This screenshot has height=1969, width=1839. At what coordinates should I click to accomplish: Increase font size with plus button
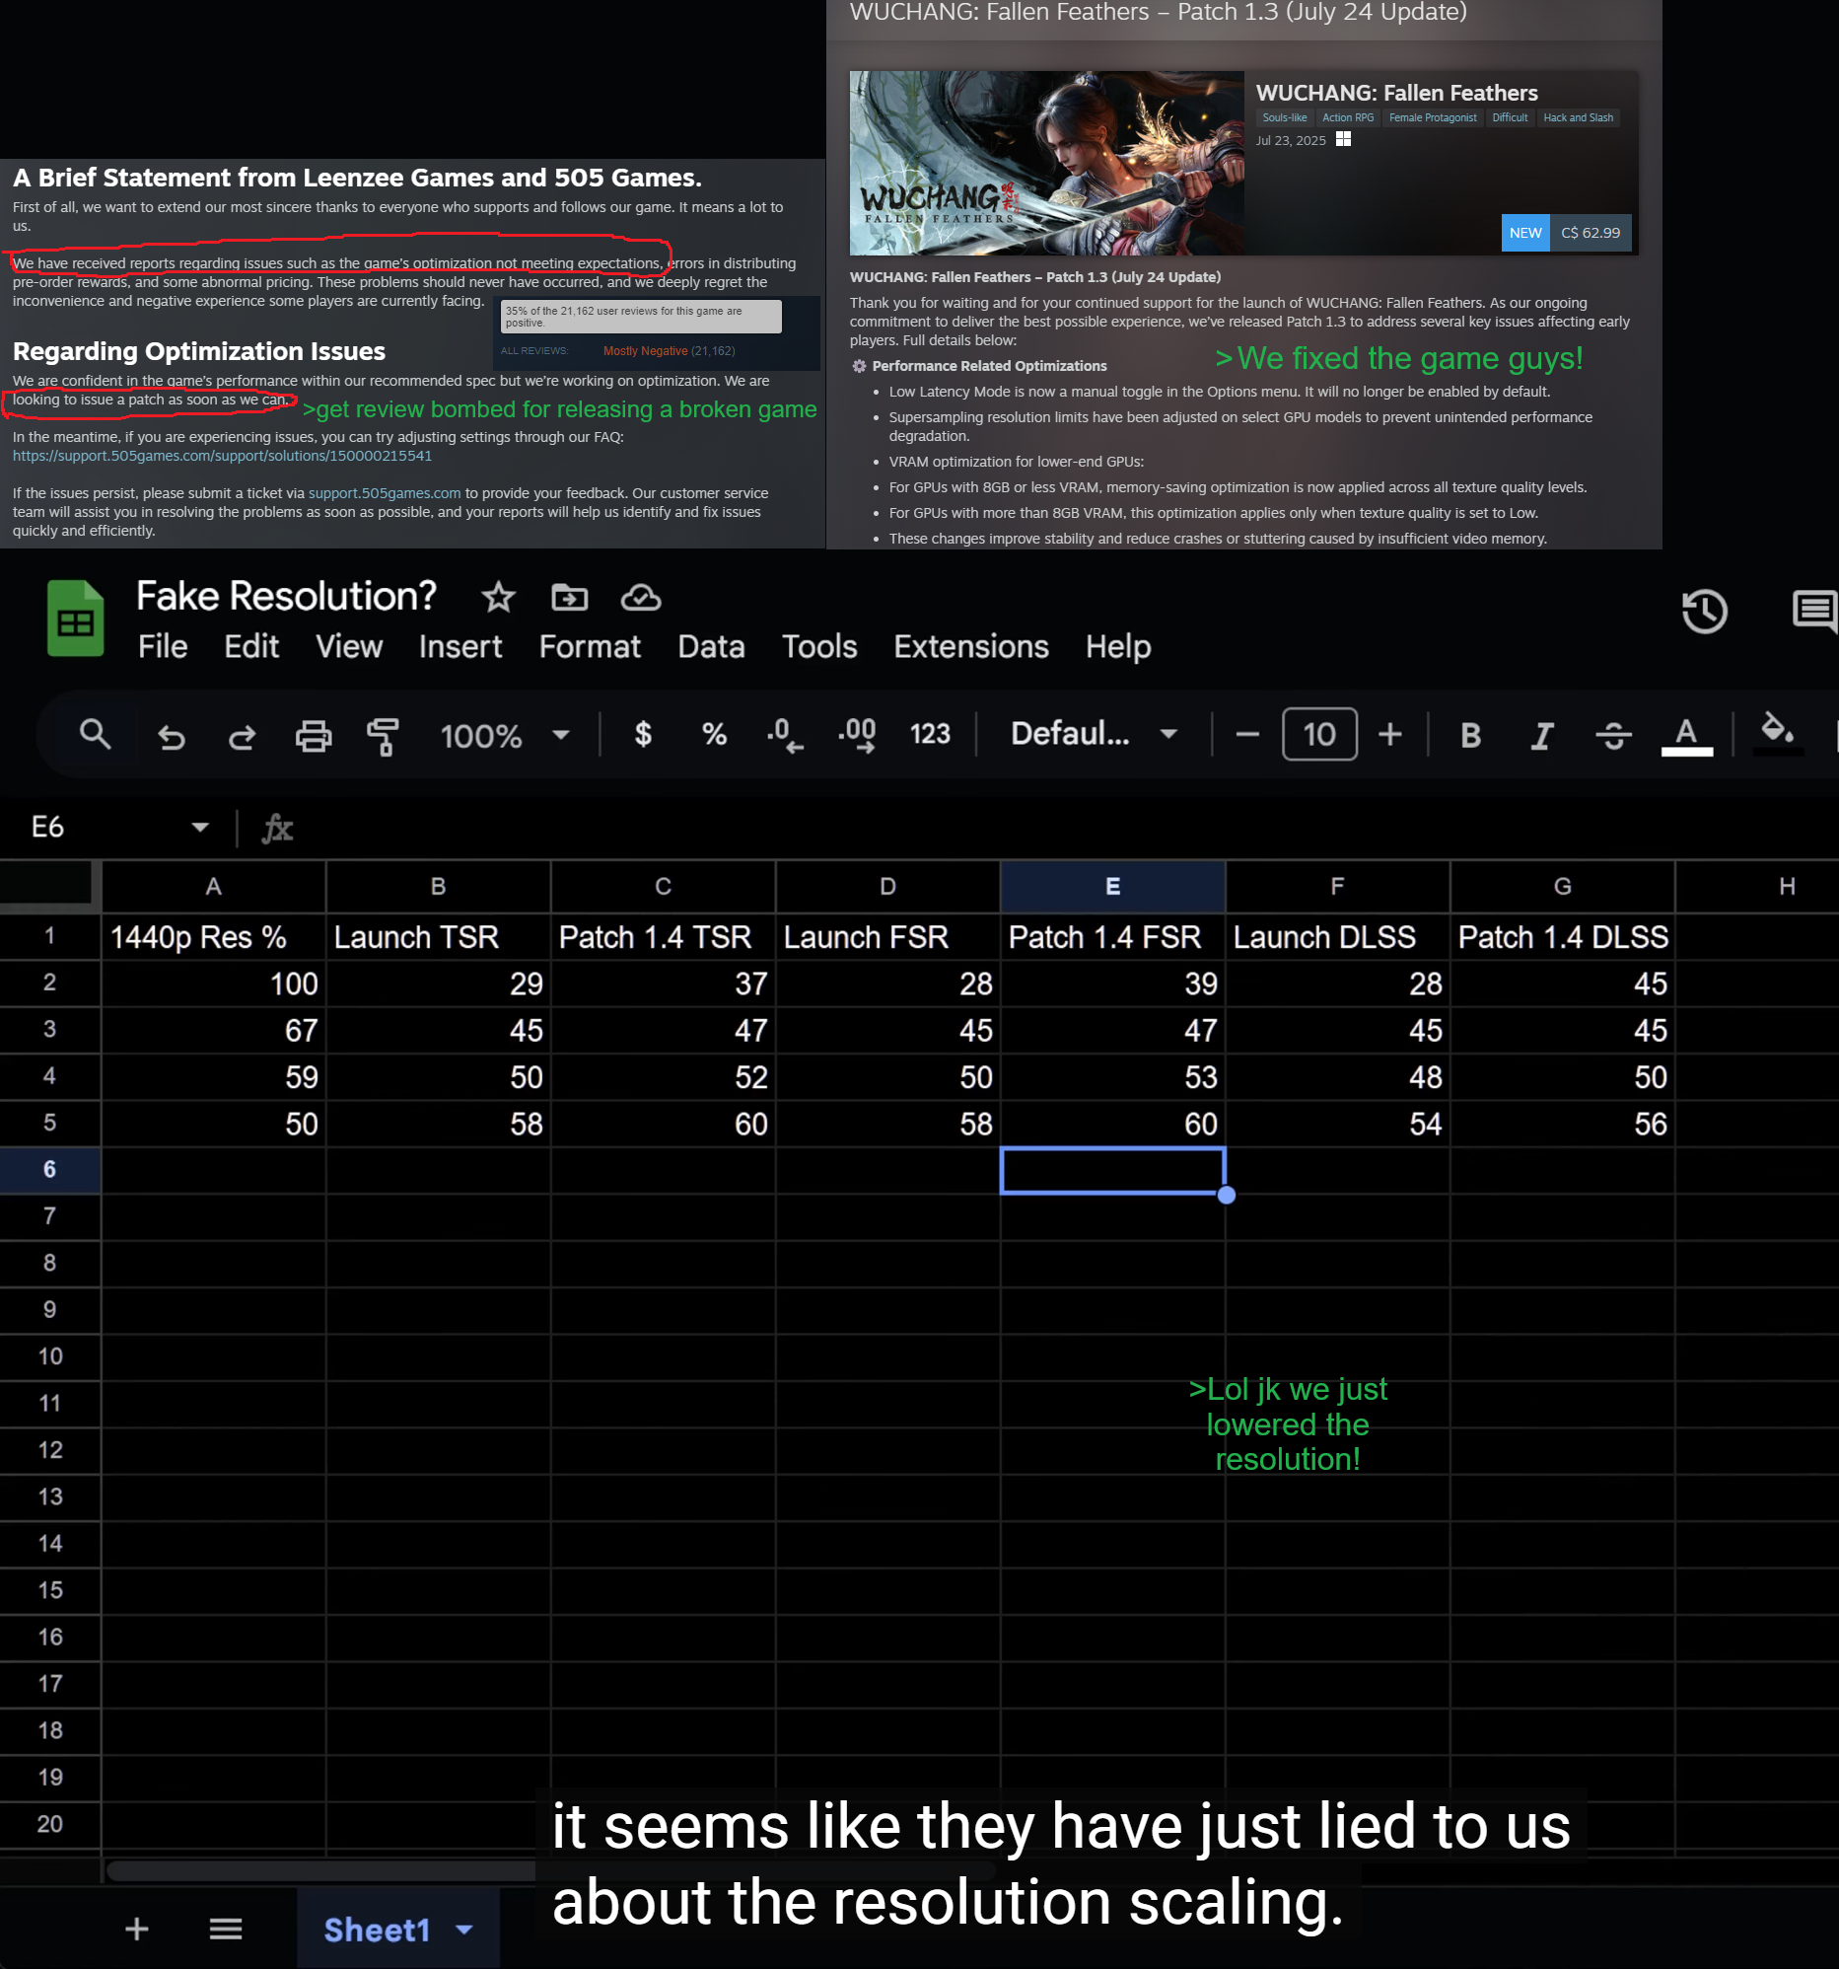coord(1389,734)
